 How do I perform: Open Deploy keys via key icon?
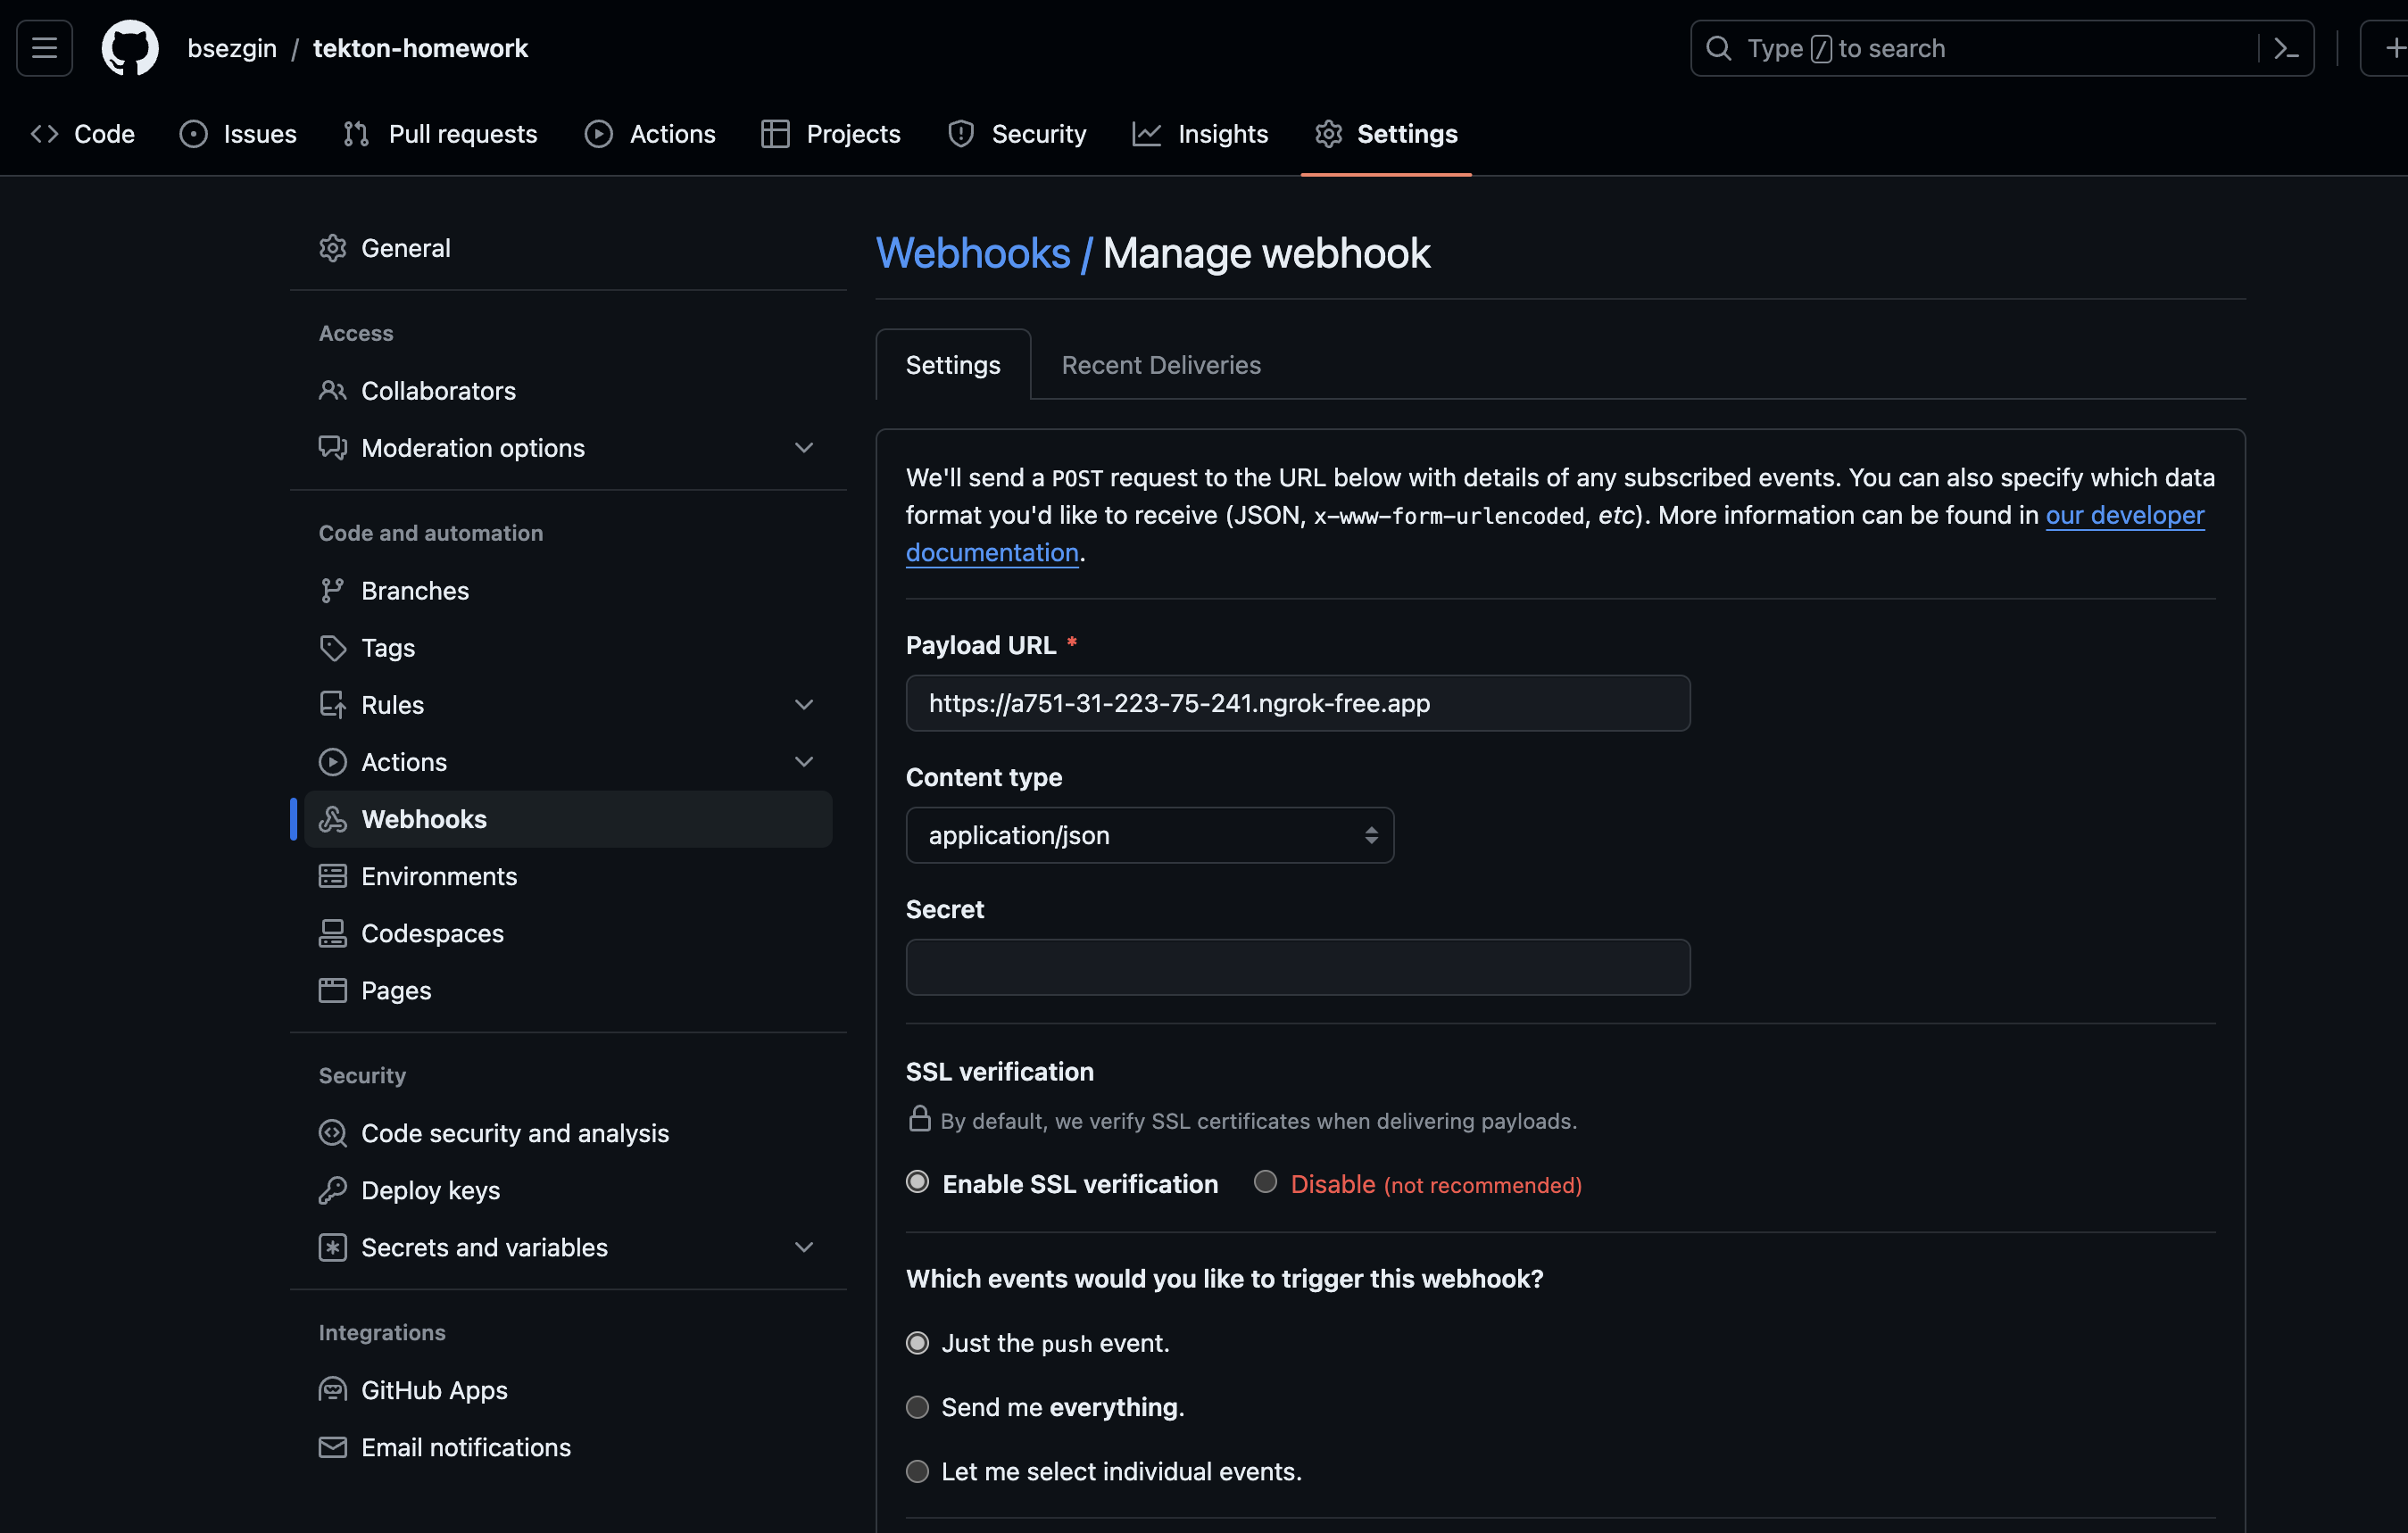[x=332, y=1190]
